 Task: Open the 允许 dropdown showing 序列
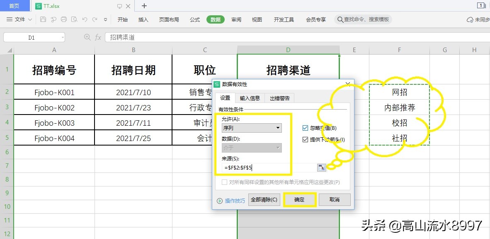click(x=252, y=128)
